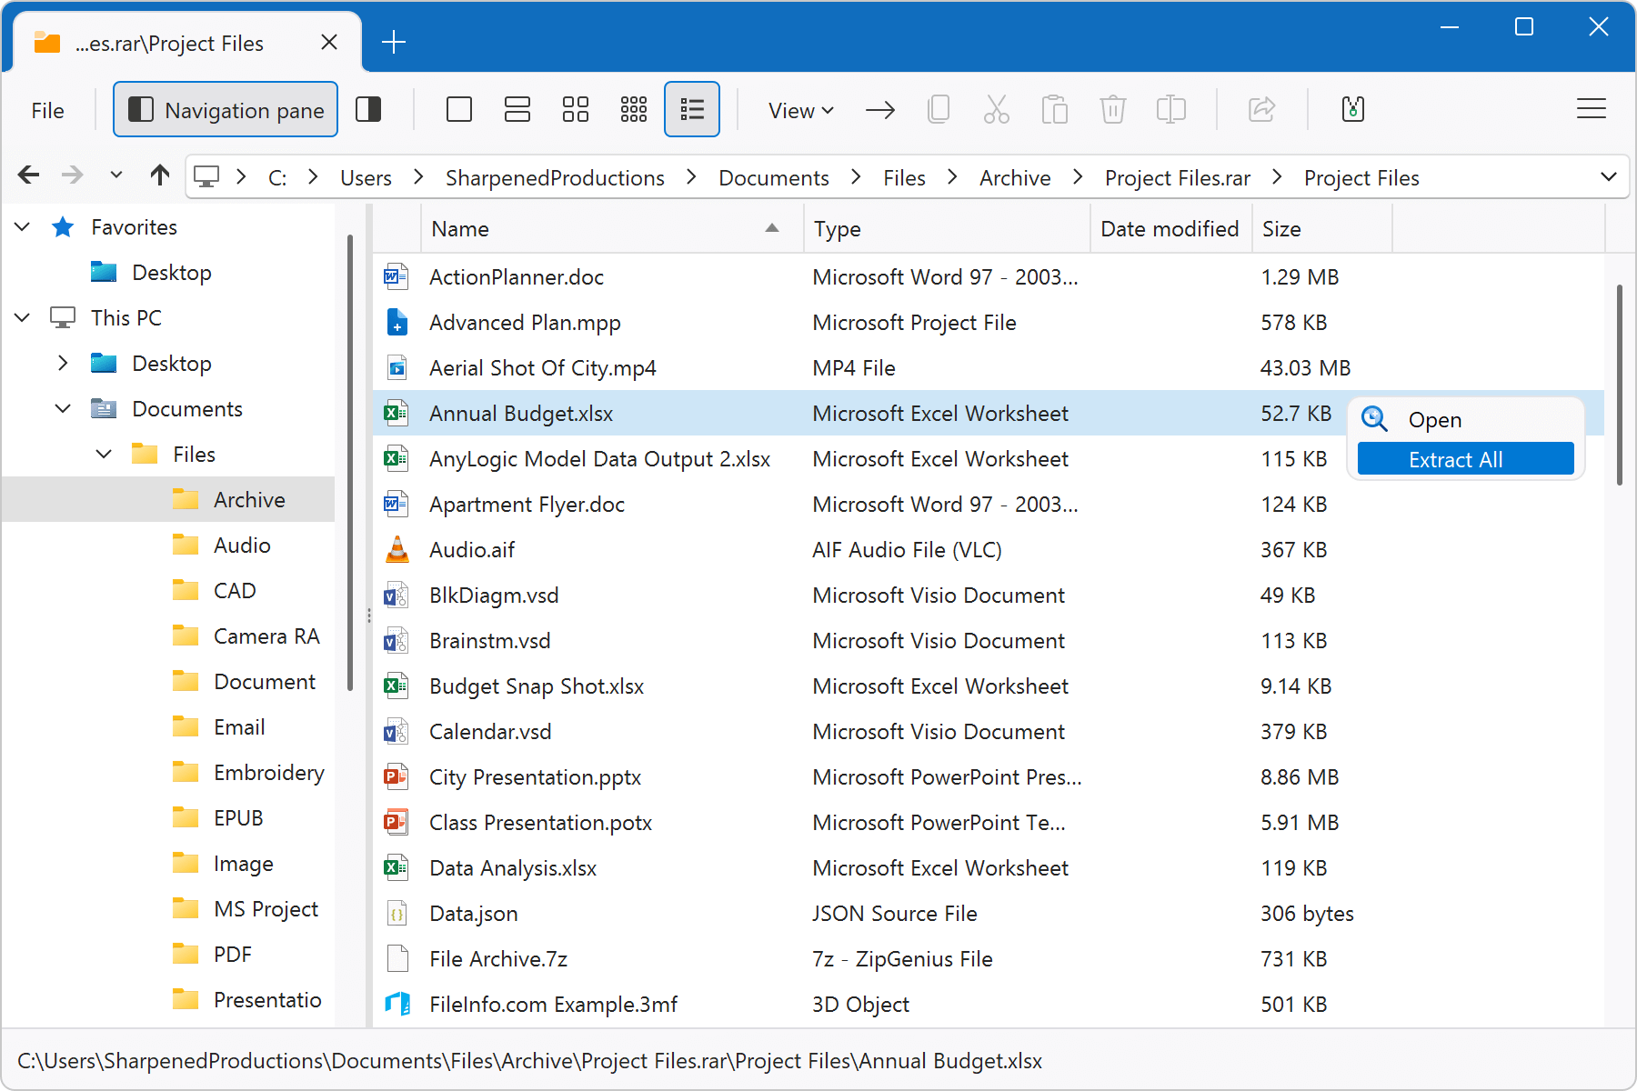Select the City Presentation.pptx file
Image resolution: width=1637 pixels, height=1091 pixels.
click(535, 777)
